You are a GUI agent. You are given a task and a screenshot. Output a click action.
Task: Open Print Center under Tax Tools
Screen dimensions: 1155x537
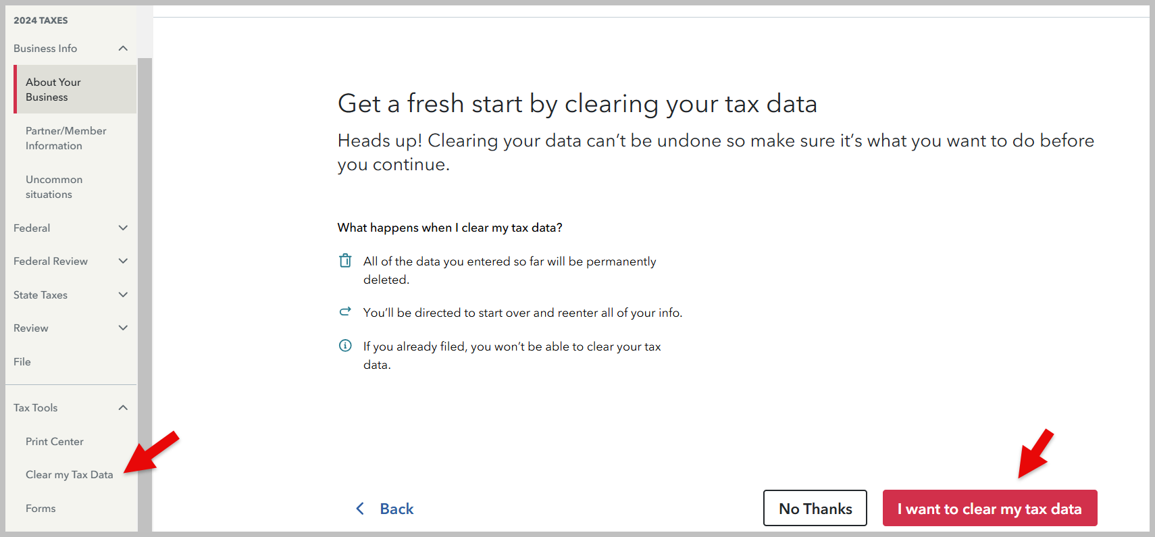(55, 442)
